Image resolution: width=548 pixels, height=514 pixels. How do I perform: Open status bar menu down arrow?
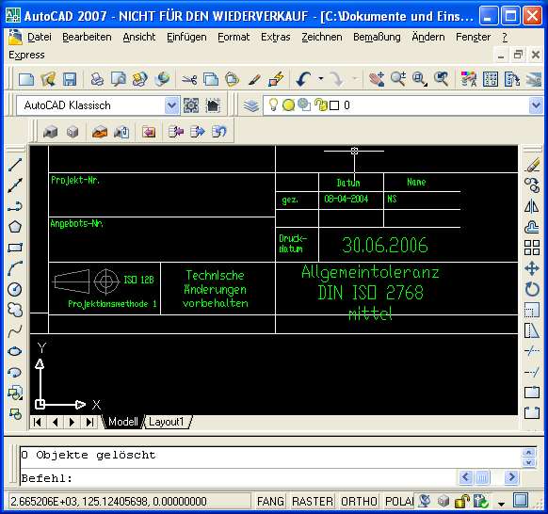click(x=501, y=504)
